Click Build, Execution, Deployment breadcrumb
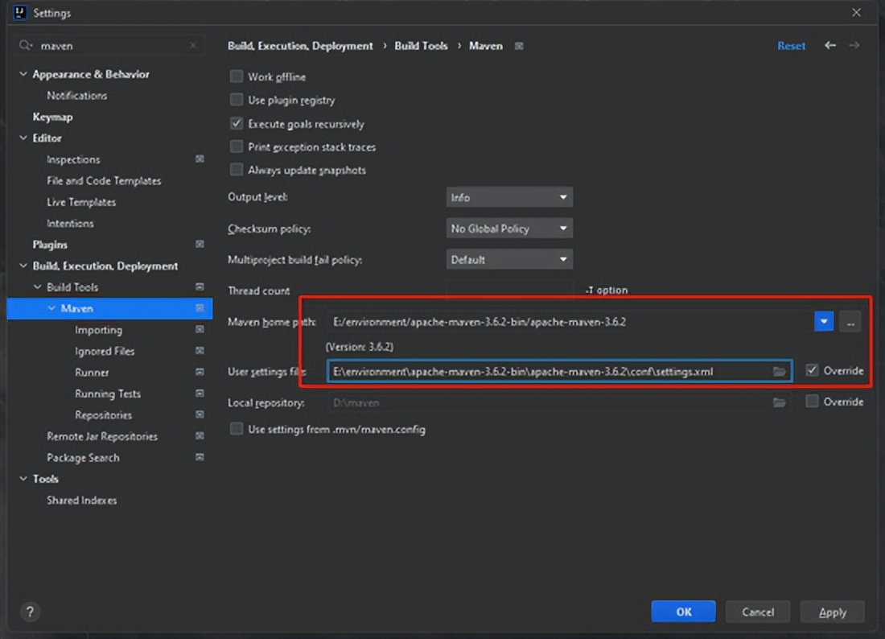This screenshot has width=885, height=639. (300, 46)
